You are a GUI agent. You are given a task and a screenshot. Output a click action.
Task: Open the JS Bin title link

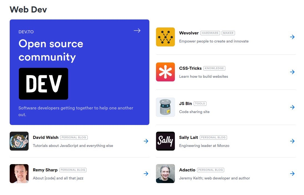pos(186,104)
